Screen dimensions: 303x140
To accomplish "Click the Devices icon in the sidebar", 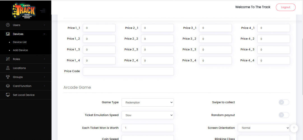I will click(x=8, y=34).
